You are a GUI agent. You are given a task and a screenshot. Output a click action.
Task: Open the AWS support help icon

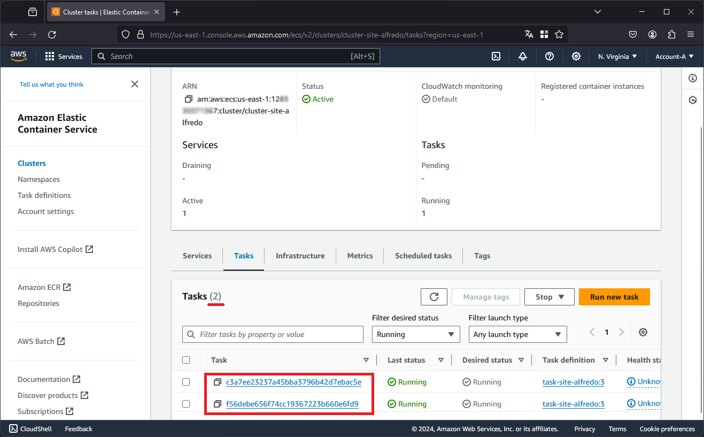point(550,56)
